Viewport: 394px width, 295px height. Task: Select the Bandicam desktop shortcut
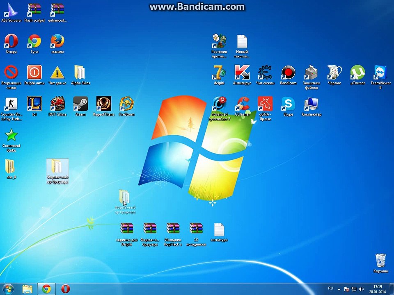(288, 75)
